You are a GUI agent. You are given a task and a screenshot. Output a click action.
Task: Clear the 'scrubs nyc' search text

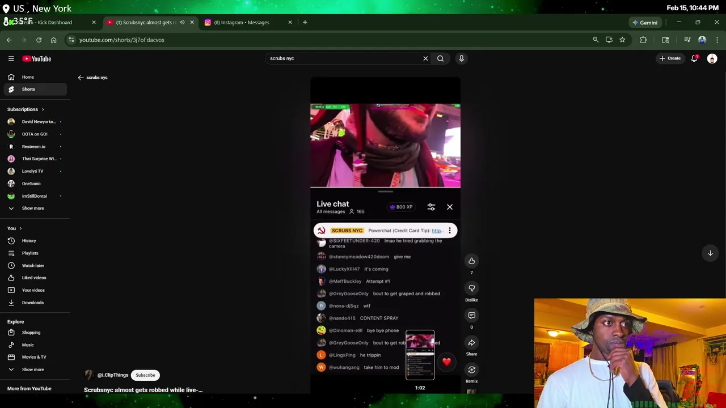tap(425, 58)
